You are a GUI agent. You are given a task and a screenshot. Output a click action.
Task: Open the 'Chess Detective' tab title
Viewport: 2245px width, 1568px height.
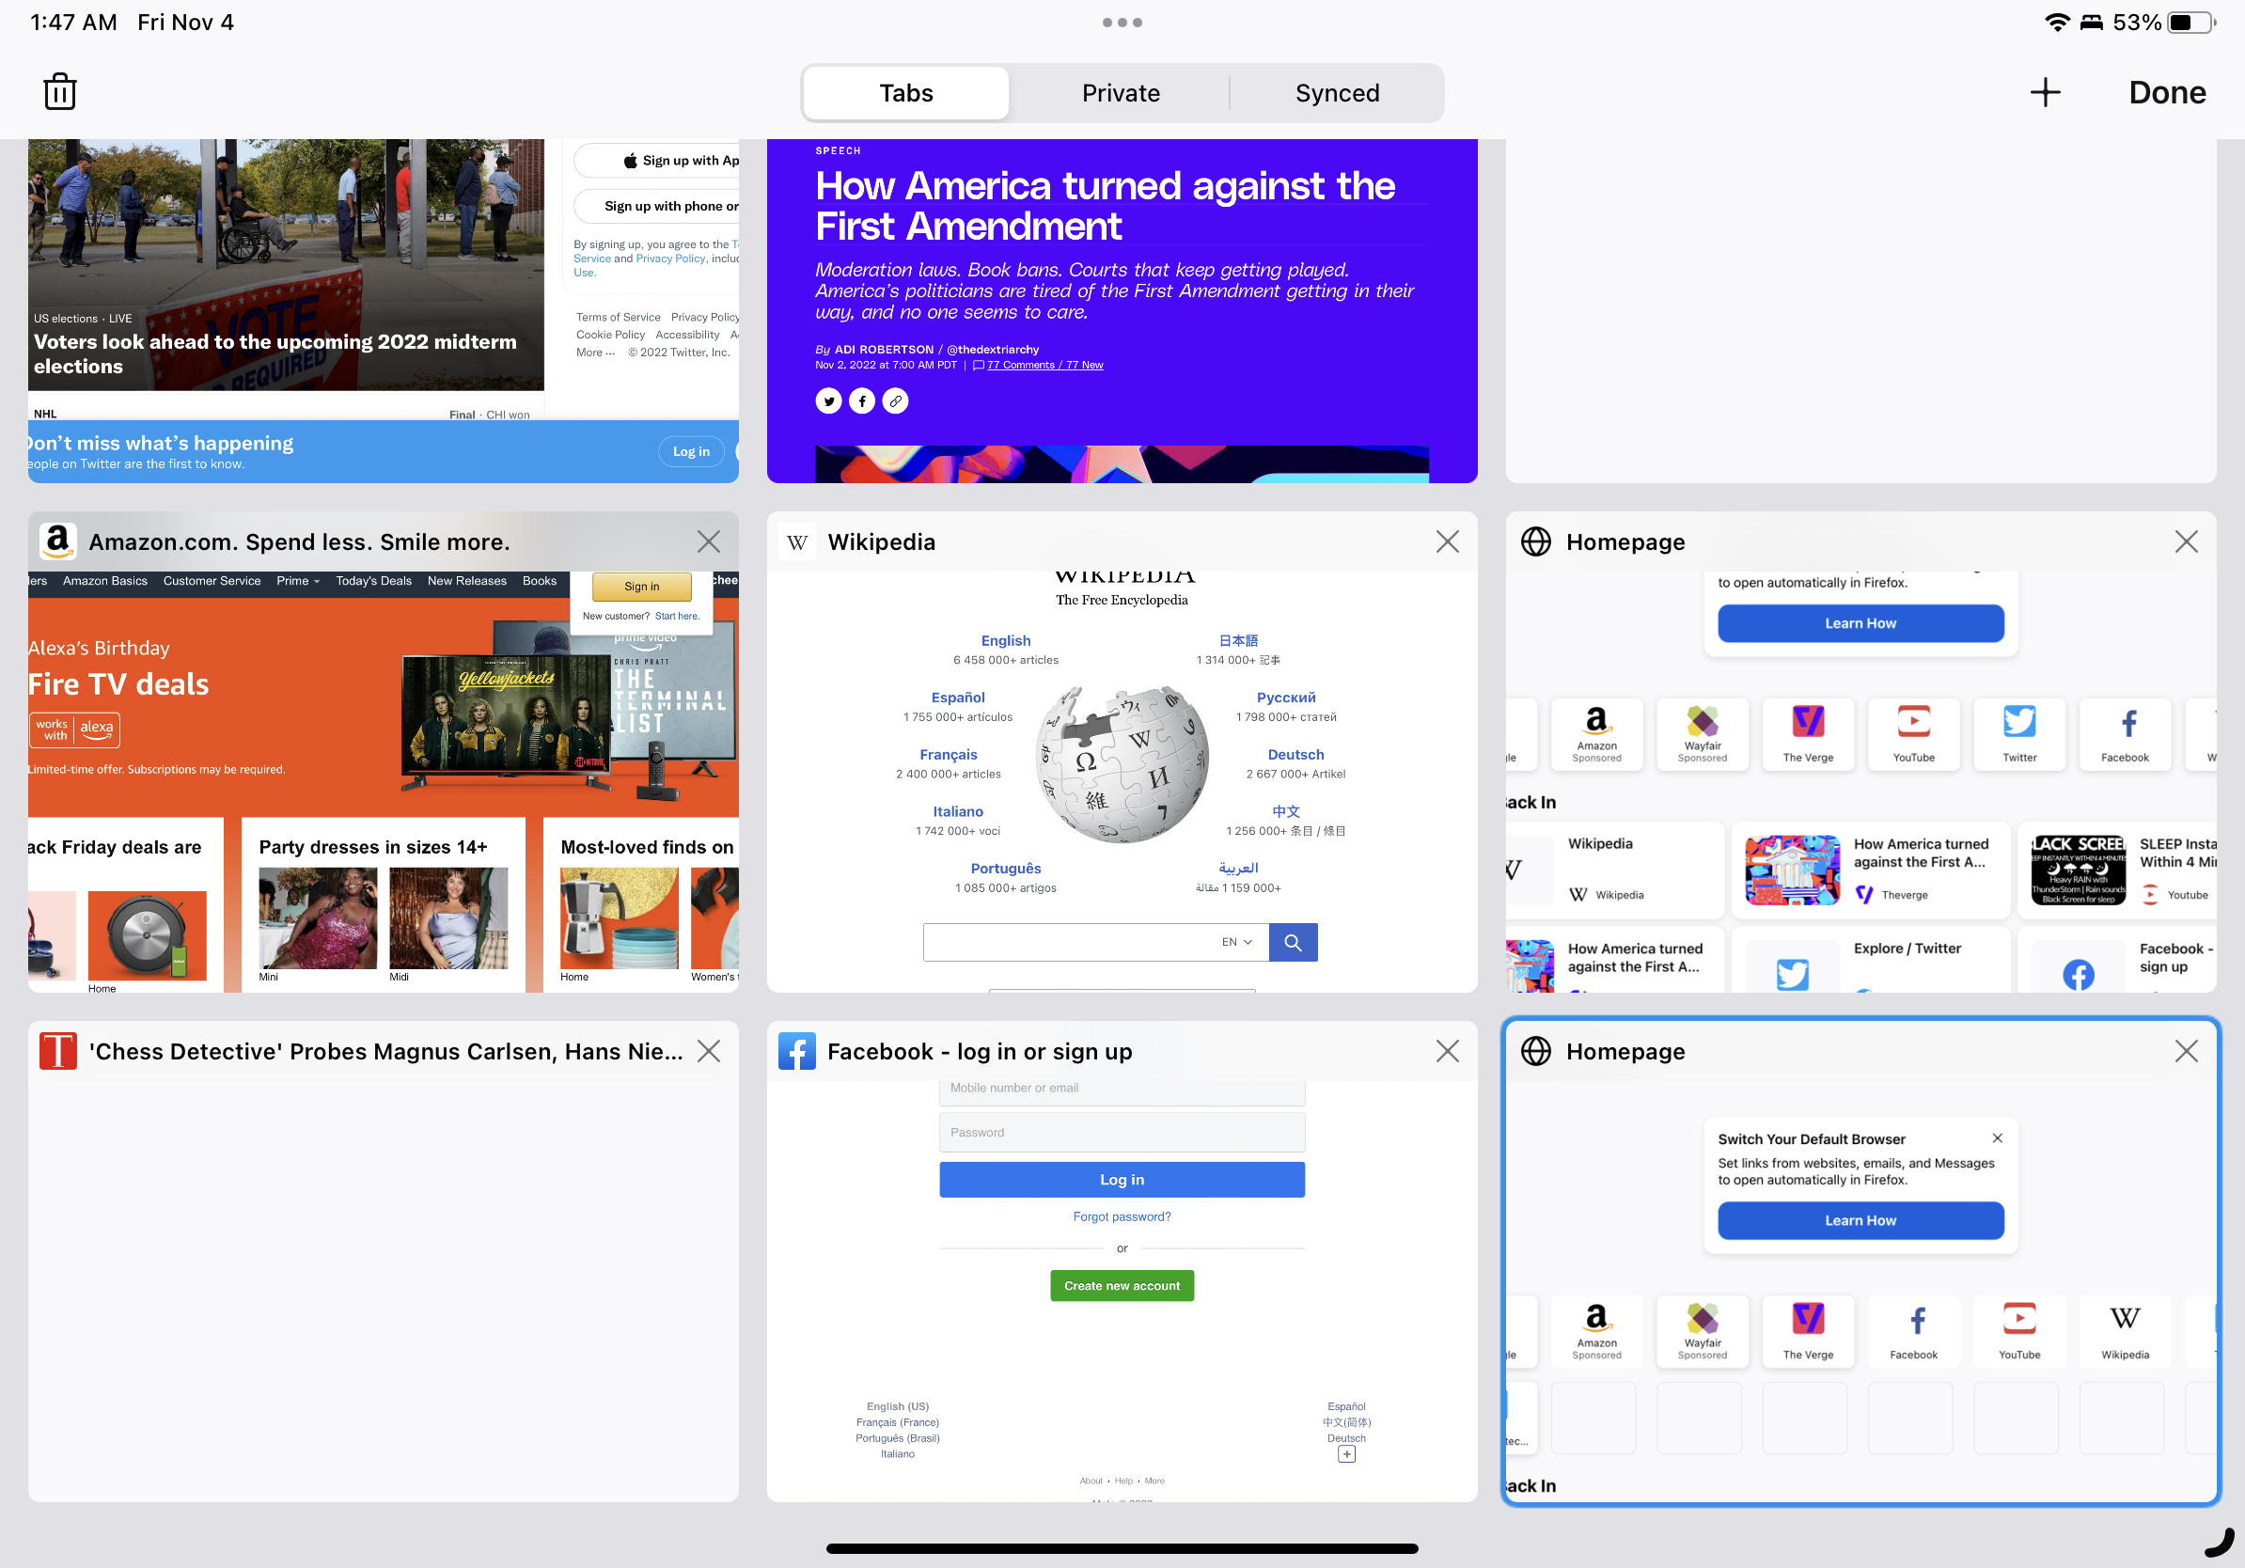coord(386,1051)
